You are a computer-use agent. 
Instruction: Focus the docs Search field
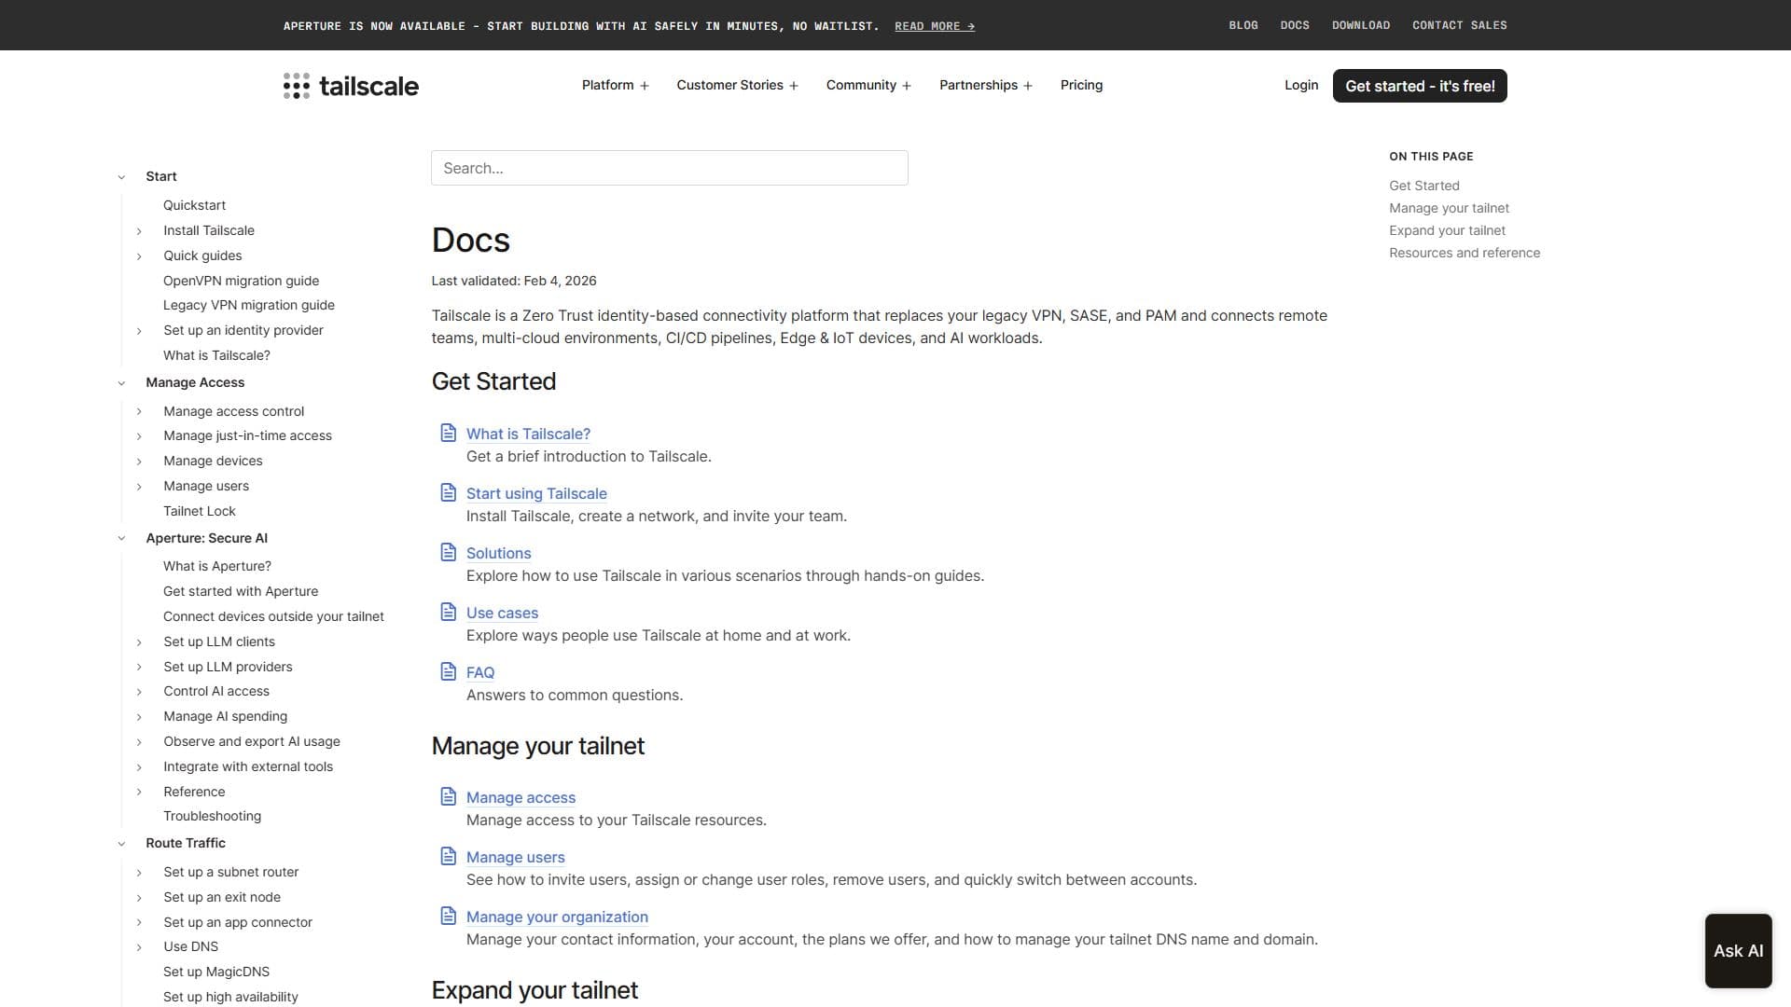pyautogui.click(x=669, y=168)
